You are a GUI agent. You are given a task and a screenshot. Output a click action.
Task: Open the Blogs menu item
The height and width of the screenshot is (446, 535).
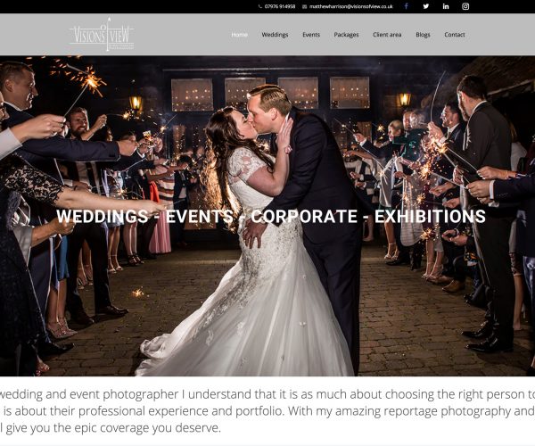[x=423, y=35]
